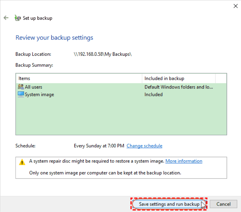This screenshot has width=241, height=212.
Task: Click the Review your backup settings heading
Action: (x=54, y=37)
